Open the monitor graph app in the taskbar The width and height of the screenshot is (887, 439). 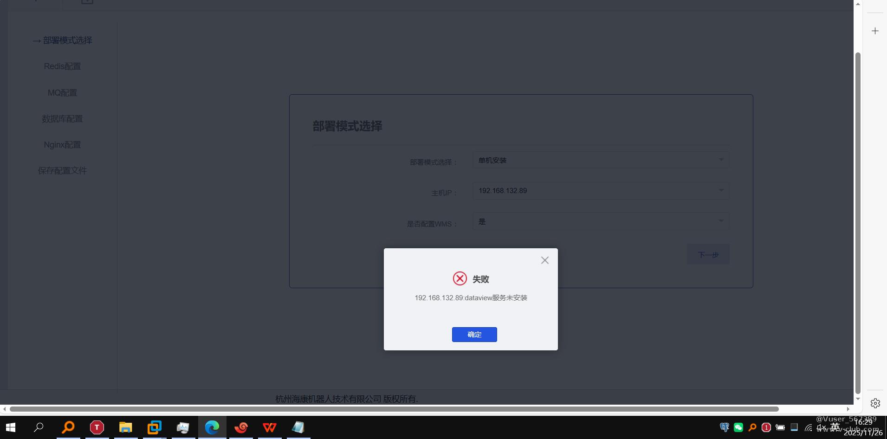pyautogui.click(x=183, y=427)
